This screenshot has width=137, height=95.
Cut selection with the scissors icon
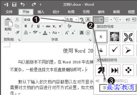pos(17,19)
